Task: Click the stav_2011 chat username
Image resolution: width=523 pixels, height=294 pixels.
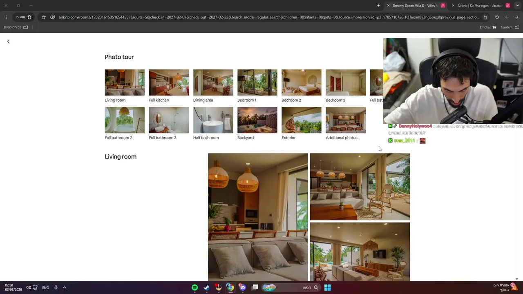Action: [405, 140]
